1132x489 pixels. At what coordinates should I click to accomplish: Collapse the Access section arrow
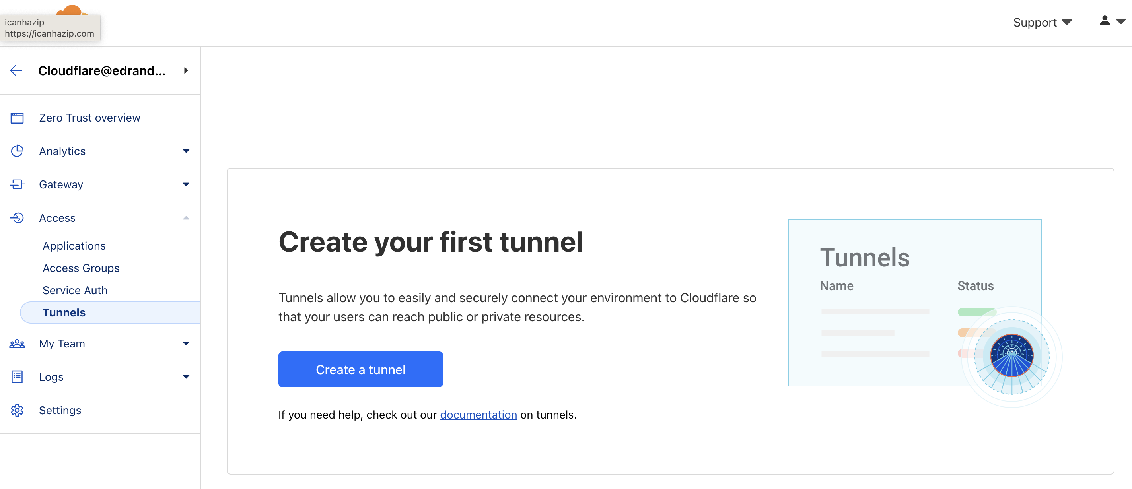coord(186,217)
